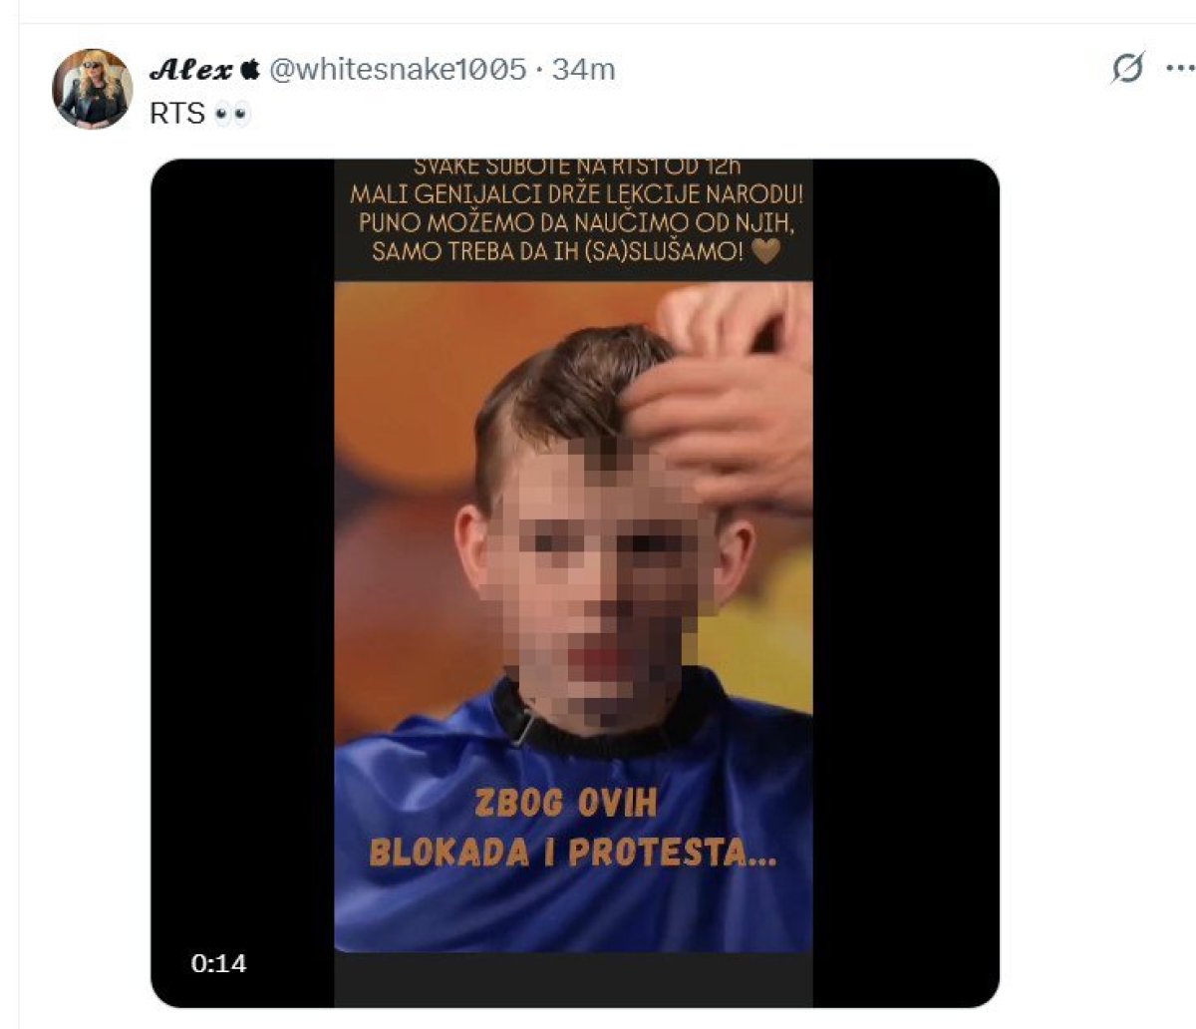Click Alex's profile avatar picture
The height and width of the screenshot is (1029, 1196).
point(93,89)
